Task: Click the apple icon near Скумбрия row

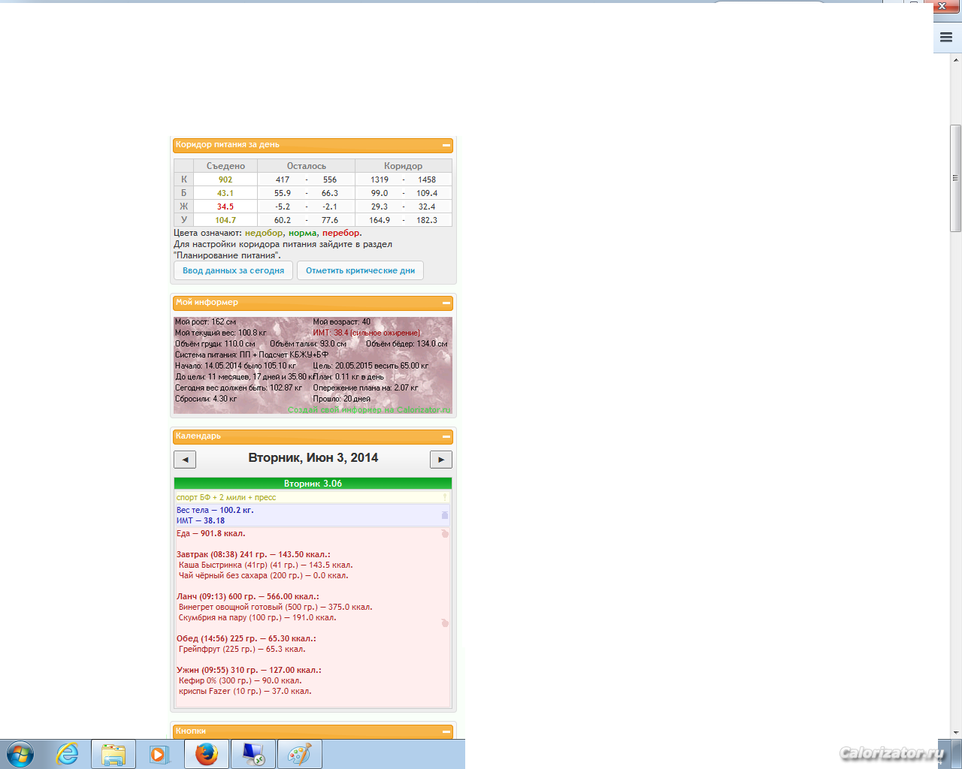Action: click(x=445, y=623)
